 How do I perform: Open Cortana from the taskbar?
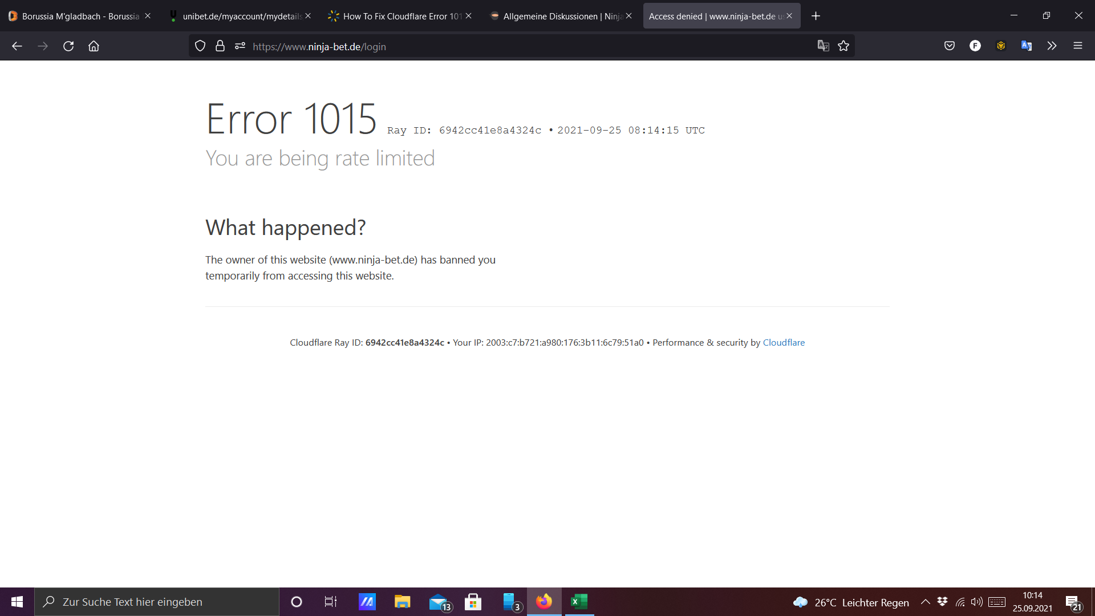(x=297, y=602)
